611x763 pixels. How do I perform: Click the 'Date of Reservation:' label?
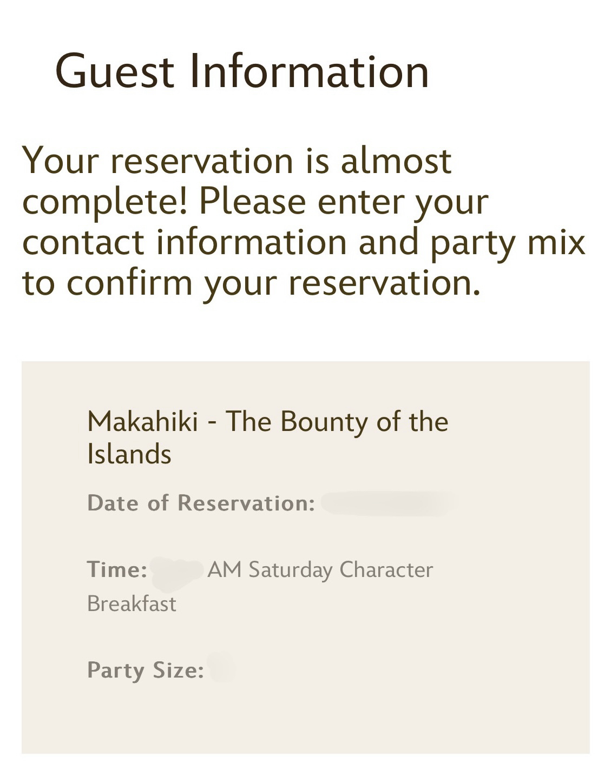(201, 503)
